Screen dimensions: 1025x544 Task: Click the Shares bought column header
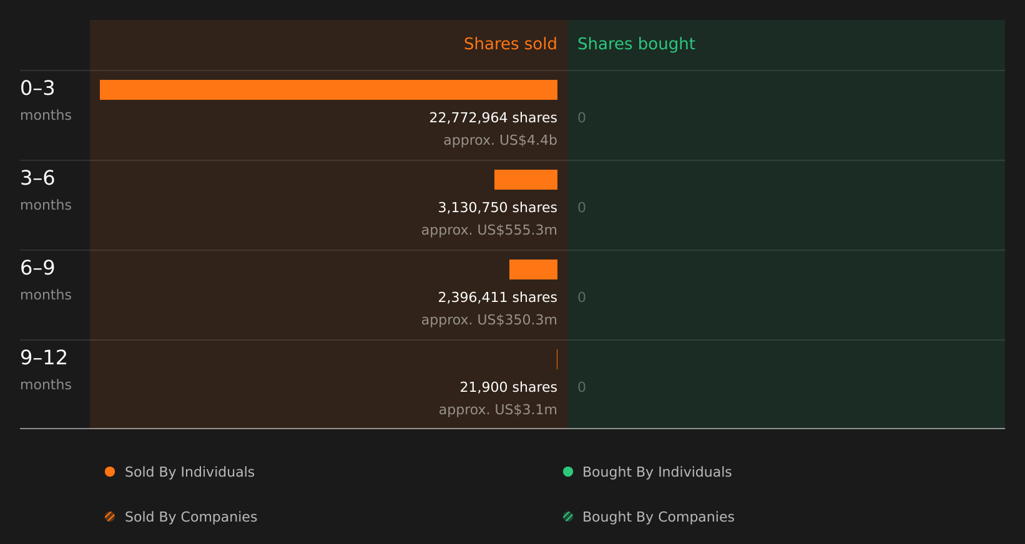click(x=636, y=44)
